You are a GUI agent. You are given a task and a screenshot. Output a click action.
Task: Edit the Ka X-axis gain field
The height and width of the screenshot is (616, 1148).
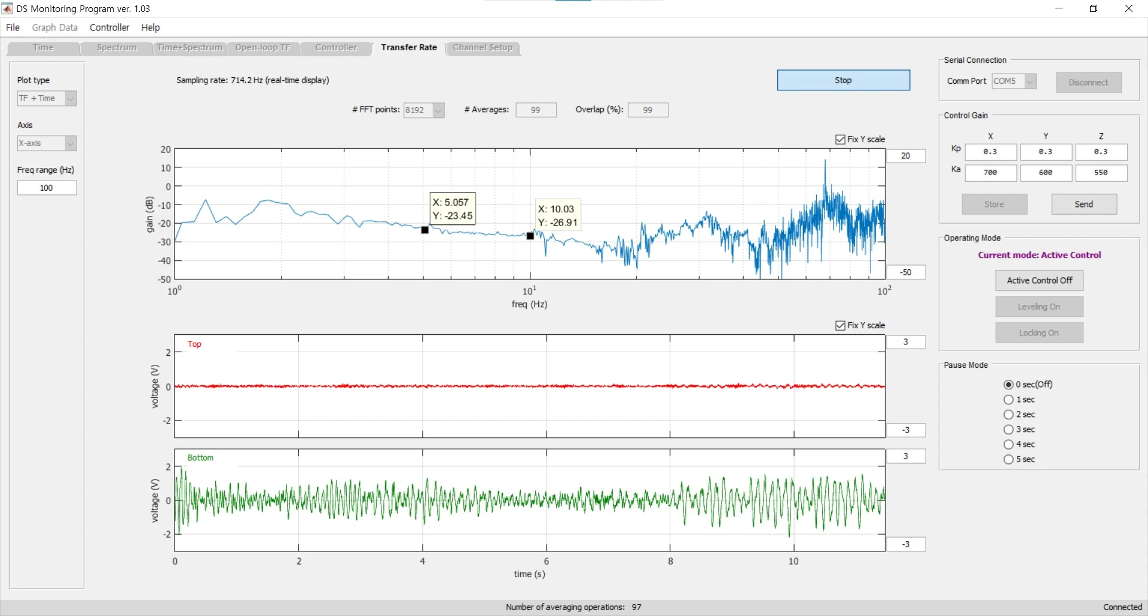tap(990, 173)
